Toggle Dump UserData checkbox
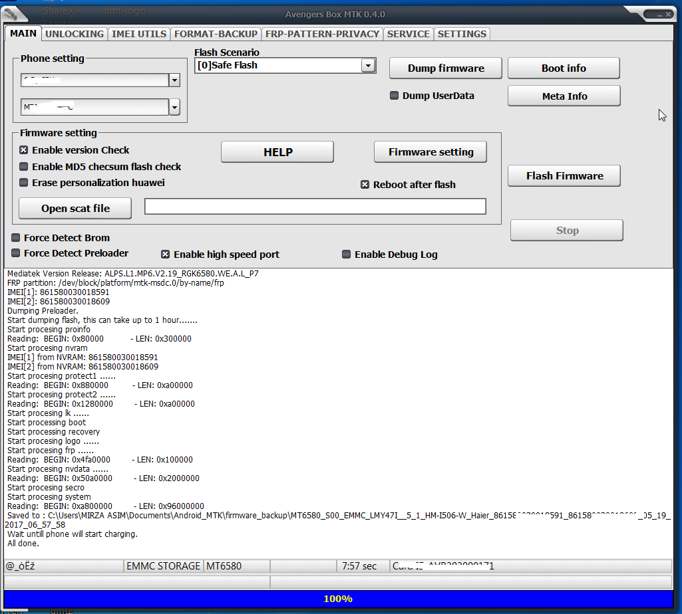Viewport: 682px width, 614px height. coord(394,96)
